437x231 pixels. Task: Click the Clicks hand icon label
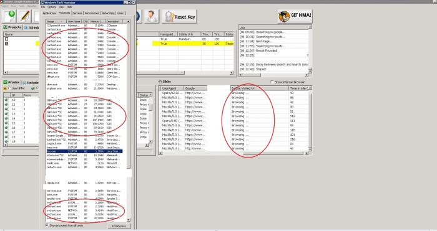pos(164,82)
